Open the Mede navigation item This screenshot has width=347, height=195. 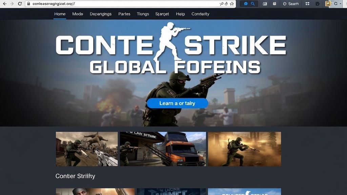coord(78,14)
